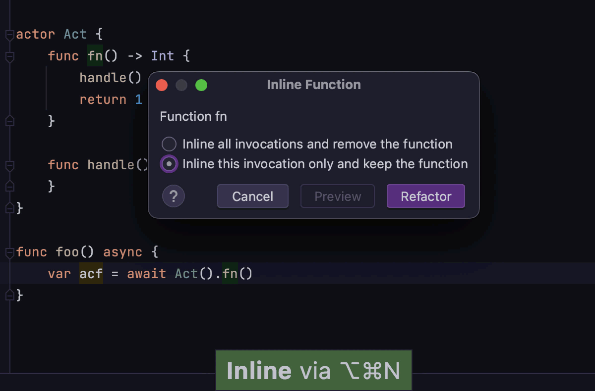Cancel the Inline Function dialog

pyautogui.click(x=252, y=196)
